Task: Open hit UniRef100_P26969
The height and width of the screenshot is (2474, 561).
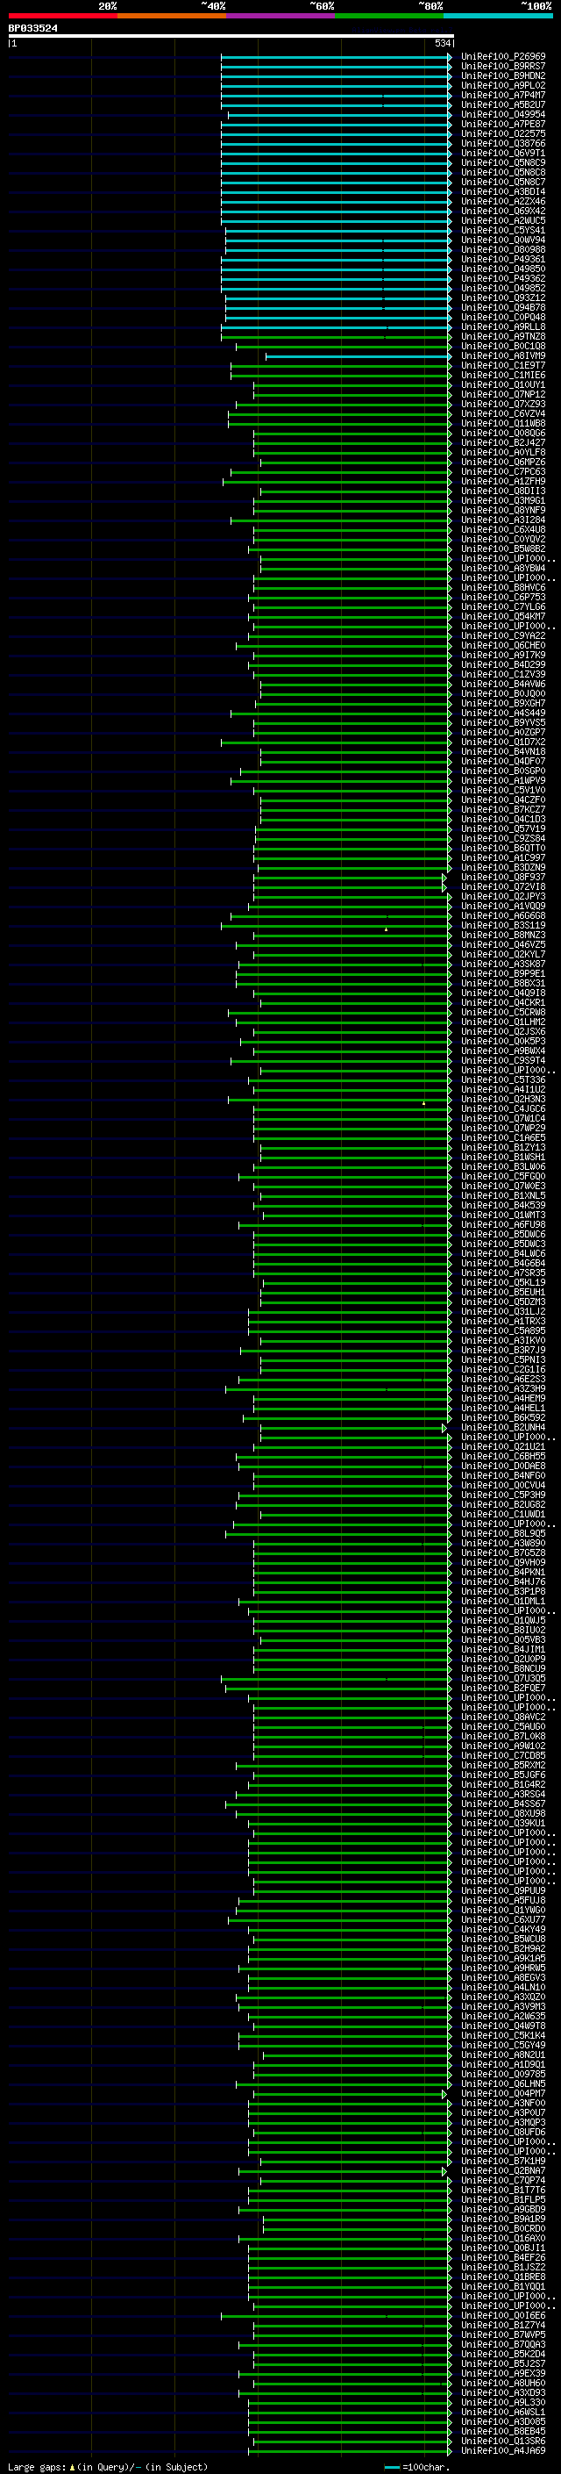Action: pos(502,57)
